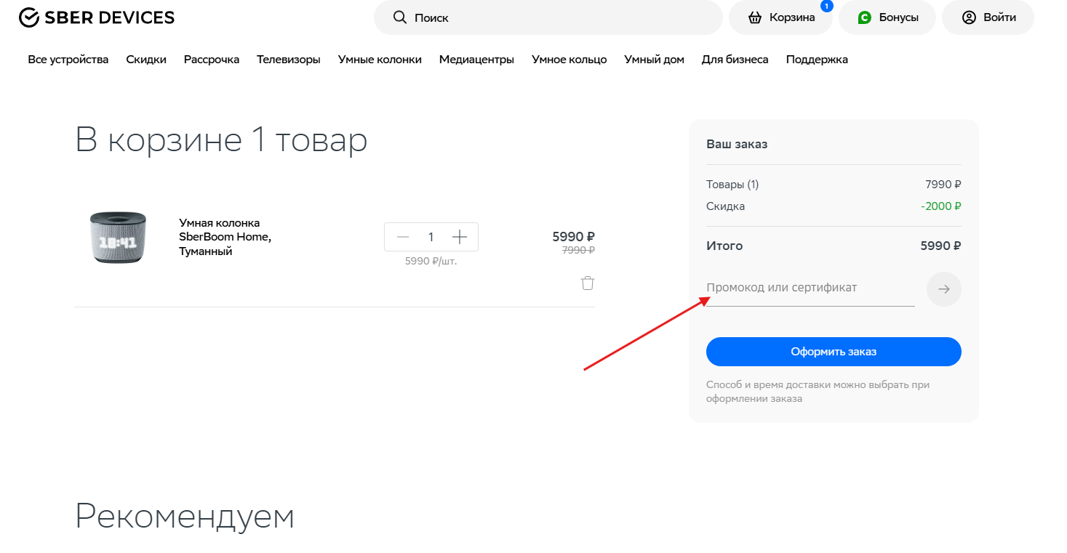Submit promo code with arrow button
1067x553 pixels.
point(944,289)
